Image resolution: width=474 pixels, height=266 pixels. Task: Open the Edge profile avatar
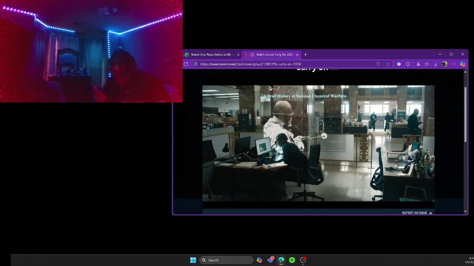(x=444, y=64)
